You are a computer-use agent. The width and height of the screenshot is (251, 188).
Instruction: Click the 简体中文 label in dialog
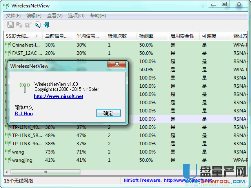coord(24,107)
